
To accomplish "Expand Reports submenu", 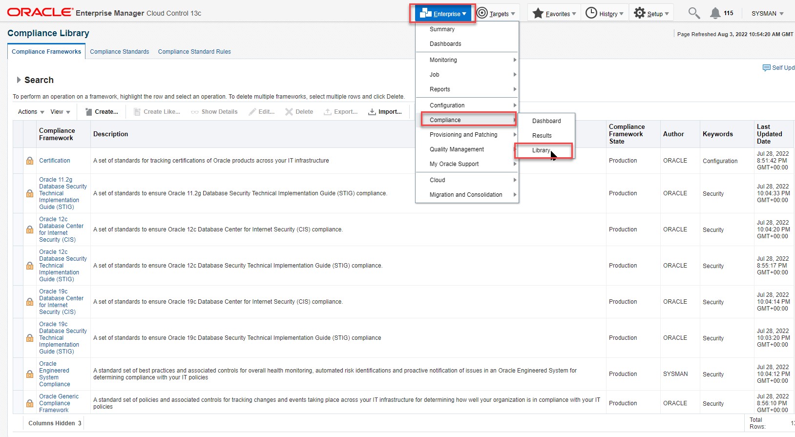I will (467, 89).
